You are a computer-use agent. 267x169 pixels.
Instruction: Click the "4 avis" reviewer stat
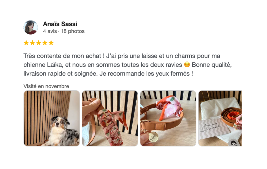click(x=50, y=31)
